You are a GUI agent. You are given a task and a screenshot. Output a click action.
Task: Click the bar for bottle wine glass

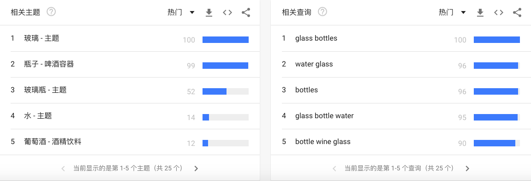pos(497,143)
